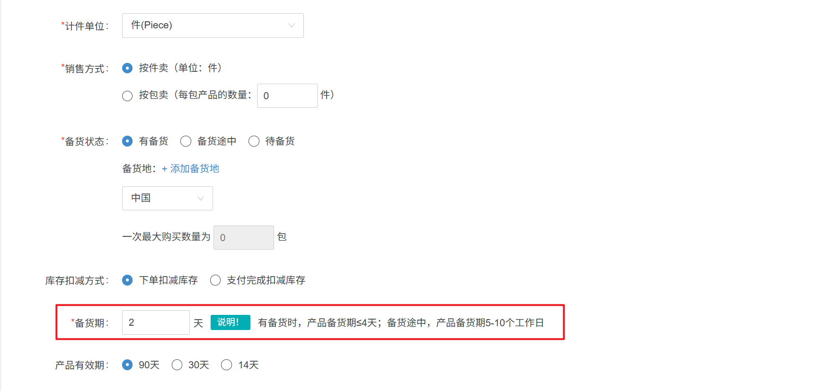Expand the 中国 stock location dropdown
This screenshot has width=826, height=391.
coord(167,198)
